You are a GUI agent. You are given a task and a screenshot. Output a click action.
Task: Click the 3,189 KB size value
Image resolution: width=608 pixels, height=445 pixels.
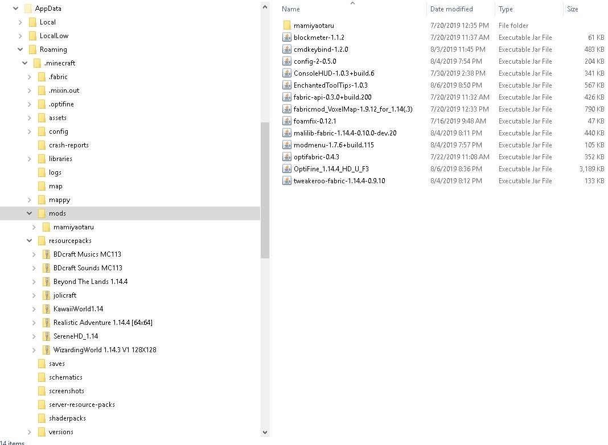click(591, 169)
